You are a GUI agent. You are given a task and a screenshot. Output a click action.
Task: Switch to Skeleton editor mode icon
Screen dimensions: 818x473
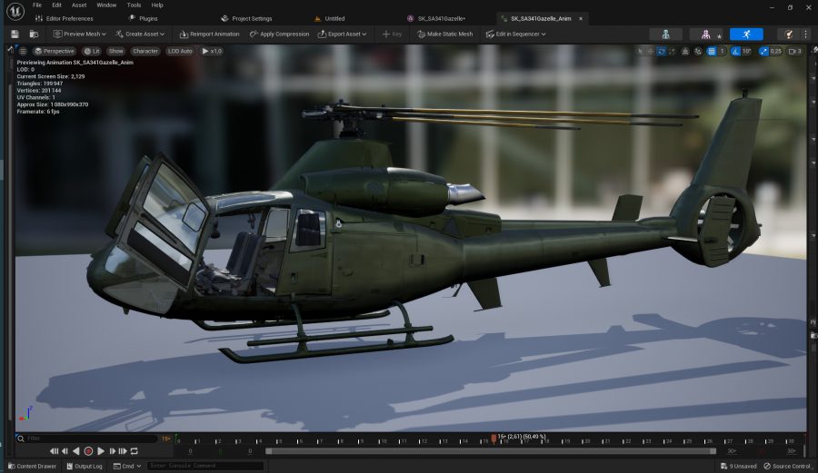[665, 34]
